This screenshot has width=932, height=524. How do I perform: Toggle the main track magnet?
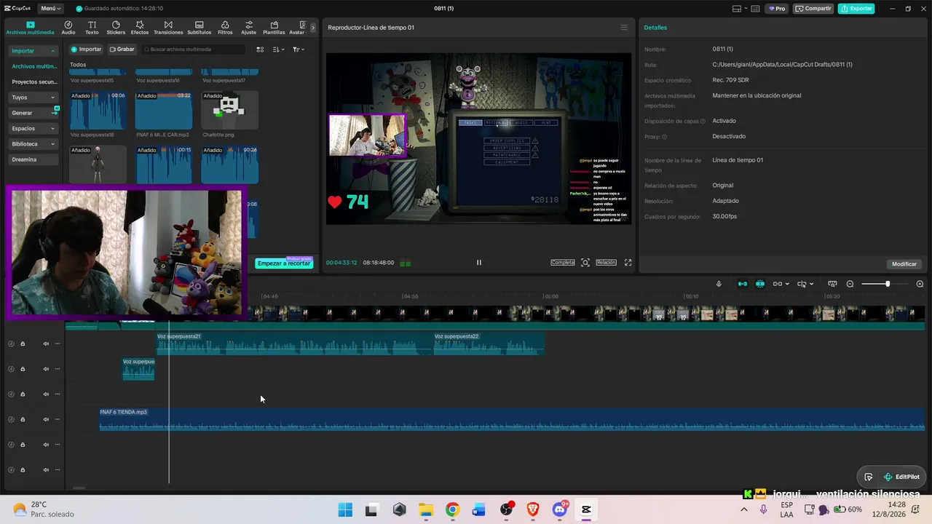pos(743,284)
